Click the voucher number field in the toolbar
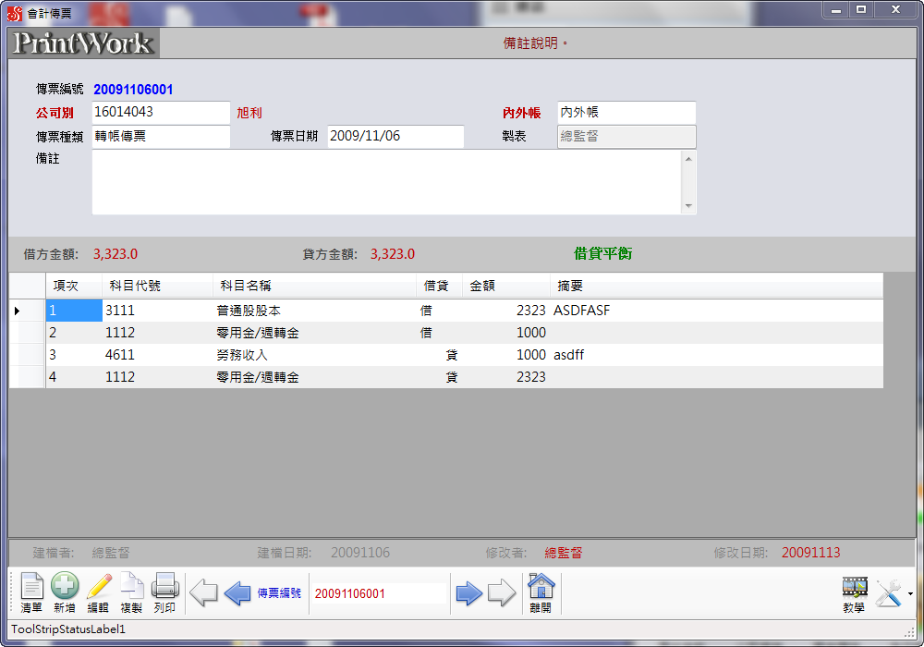The height and width of the screenshot is (647, 924). click(x=377, y=593)
